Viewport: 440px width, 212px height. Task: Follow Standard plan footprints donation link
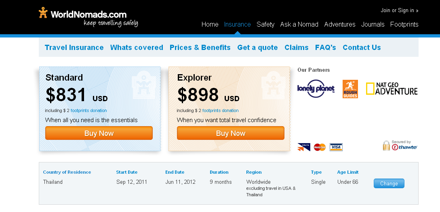(88, 110)
